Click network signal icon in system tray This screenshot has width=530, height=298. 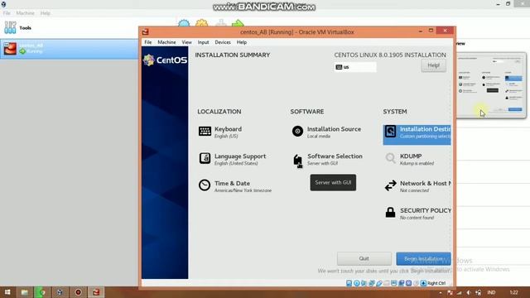click(459, 292)
